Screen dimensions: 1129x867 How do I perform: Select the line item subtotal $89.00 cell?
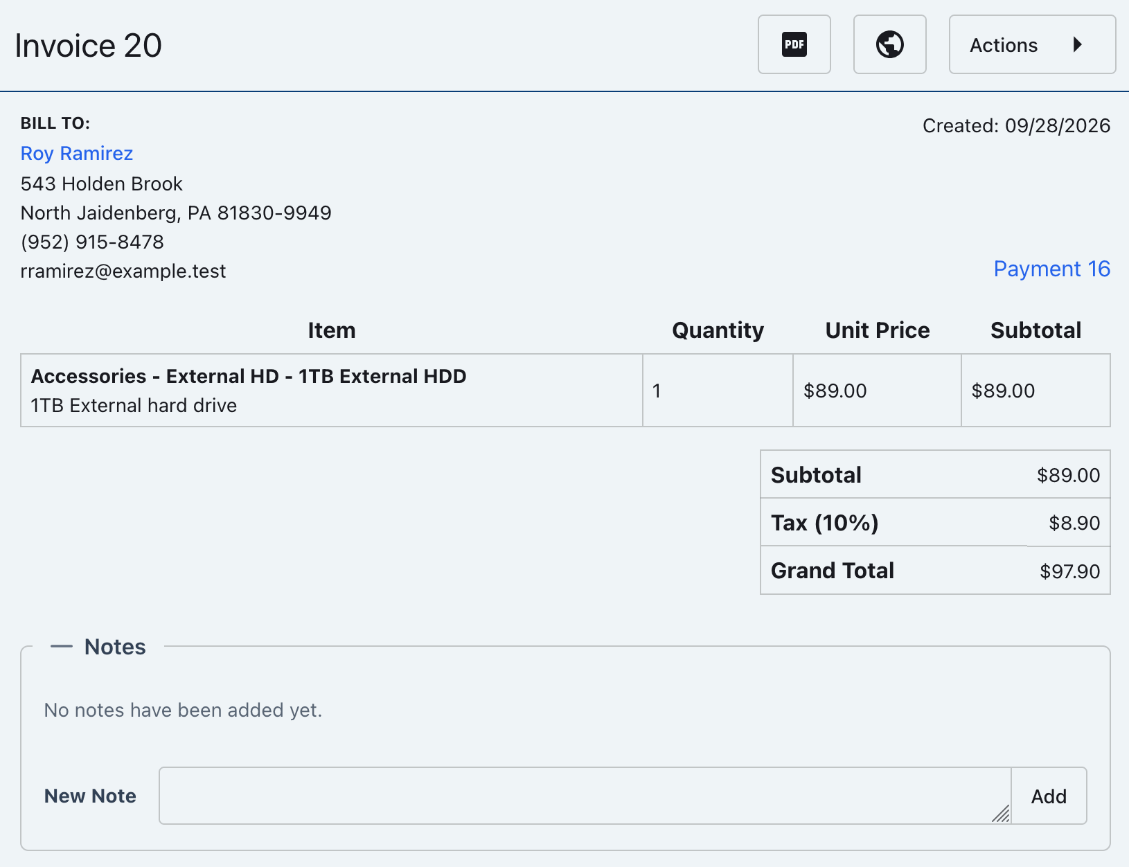point(1035,391)
